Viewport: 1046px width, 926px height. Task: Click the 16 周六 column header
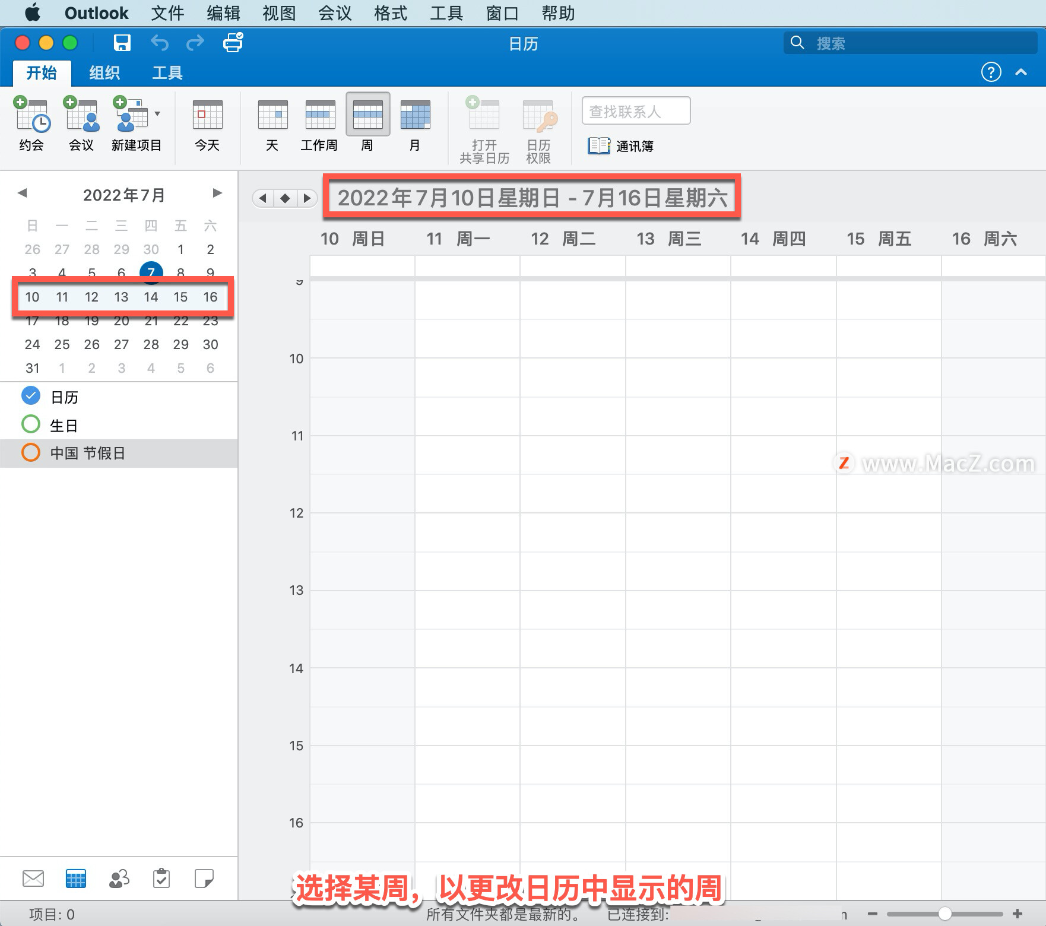(x=984, y=239)
